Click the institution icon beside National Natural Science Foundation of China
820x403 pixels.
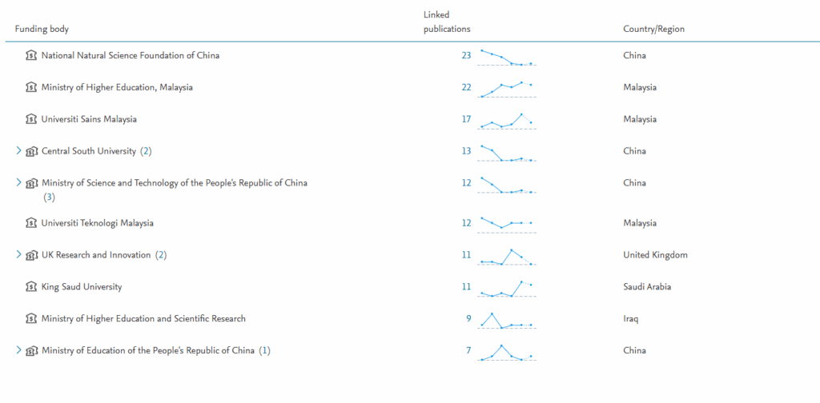[31, 55]
